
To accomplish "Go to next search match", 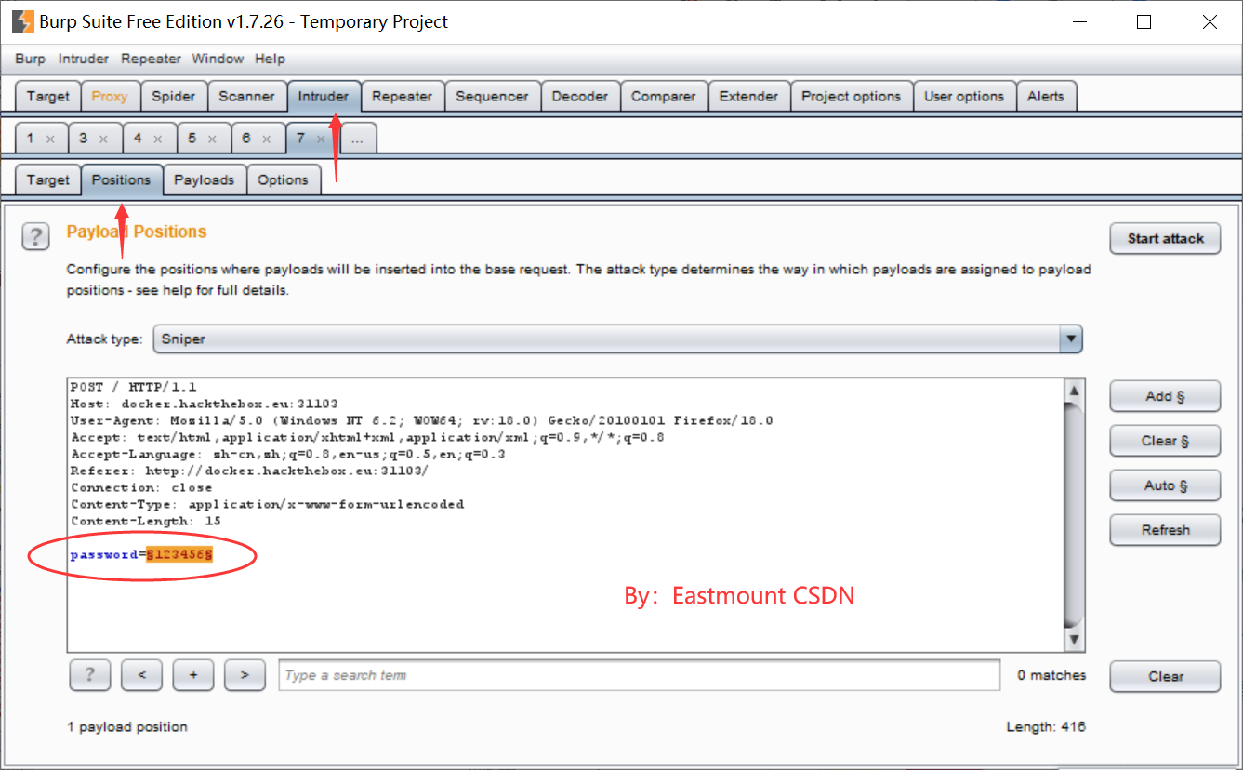I will [245, 675].
